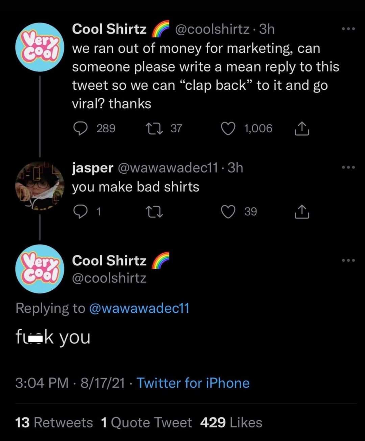Viewport: 365px width, 441px height.
Task: Share Cool Shirtz's original tweet
Action: pyautogui.click(x=302, y=129)
